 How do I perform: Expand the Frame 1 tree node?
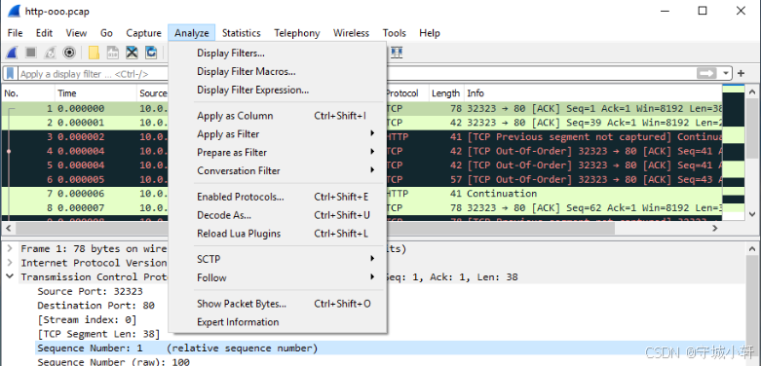point(9,249)
